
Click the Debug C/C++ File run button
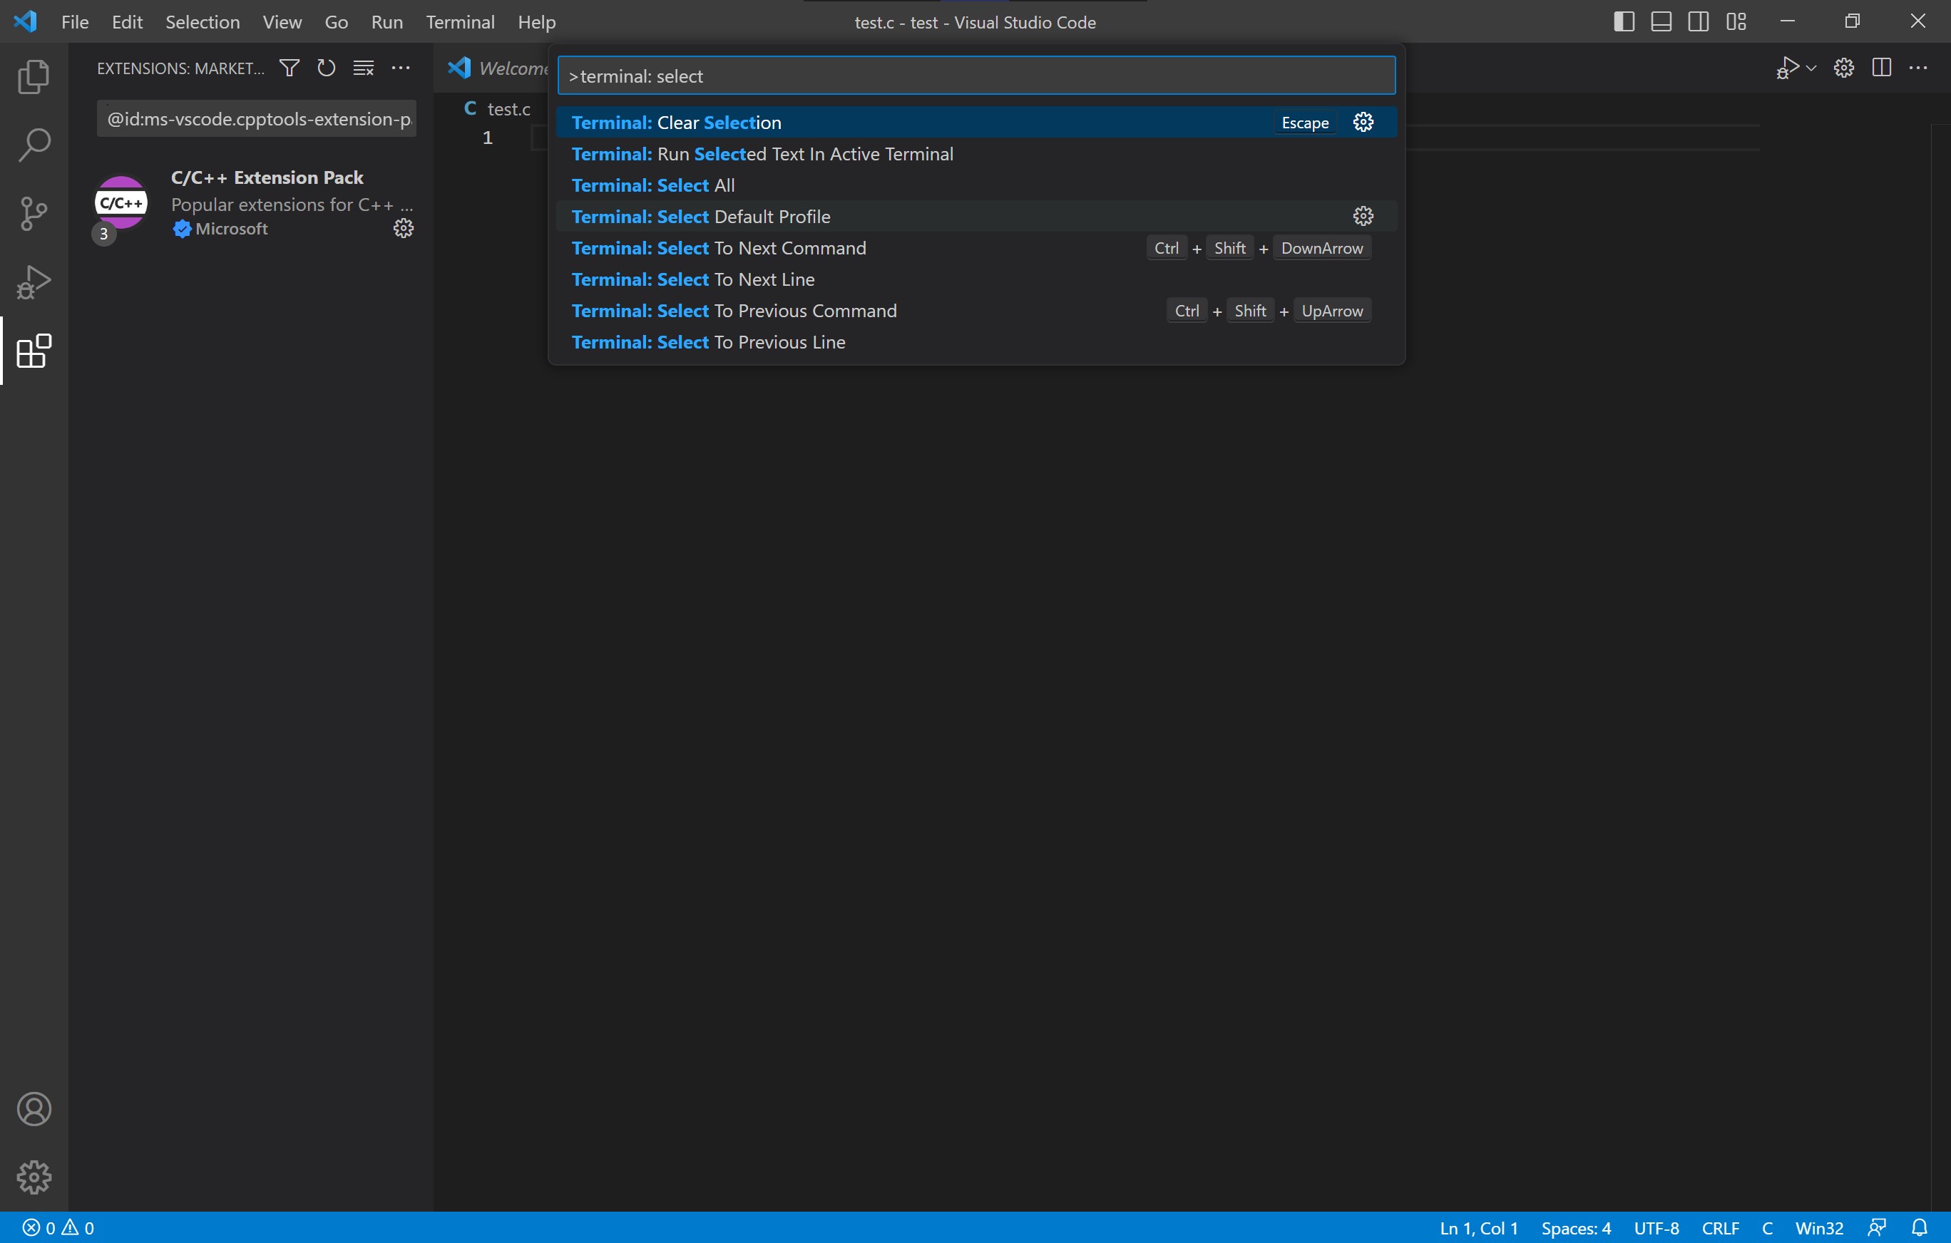[x=1786, y=68]
